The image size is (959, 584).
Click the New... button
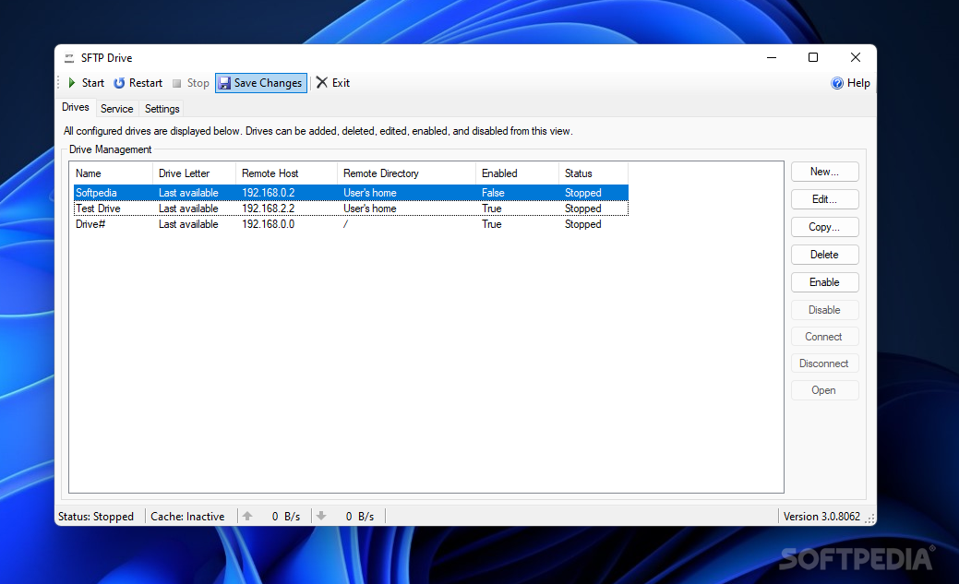824,172
